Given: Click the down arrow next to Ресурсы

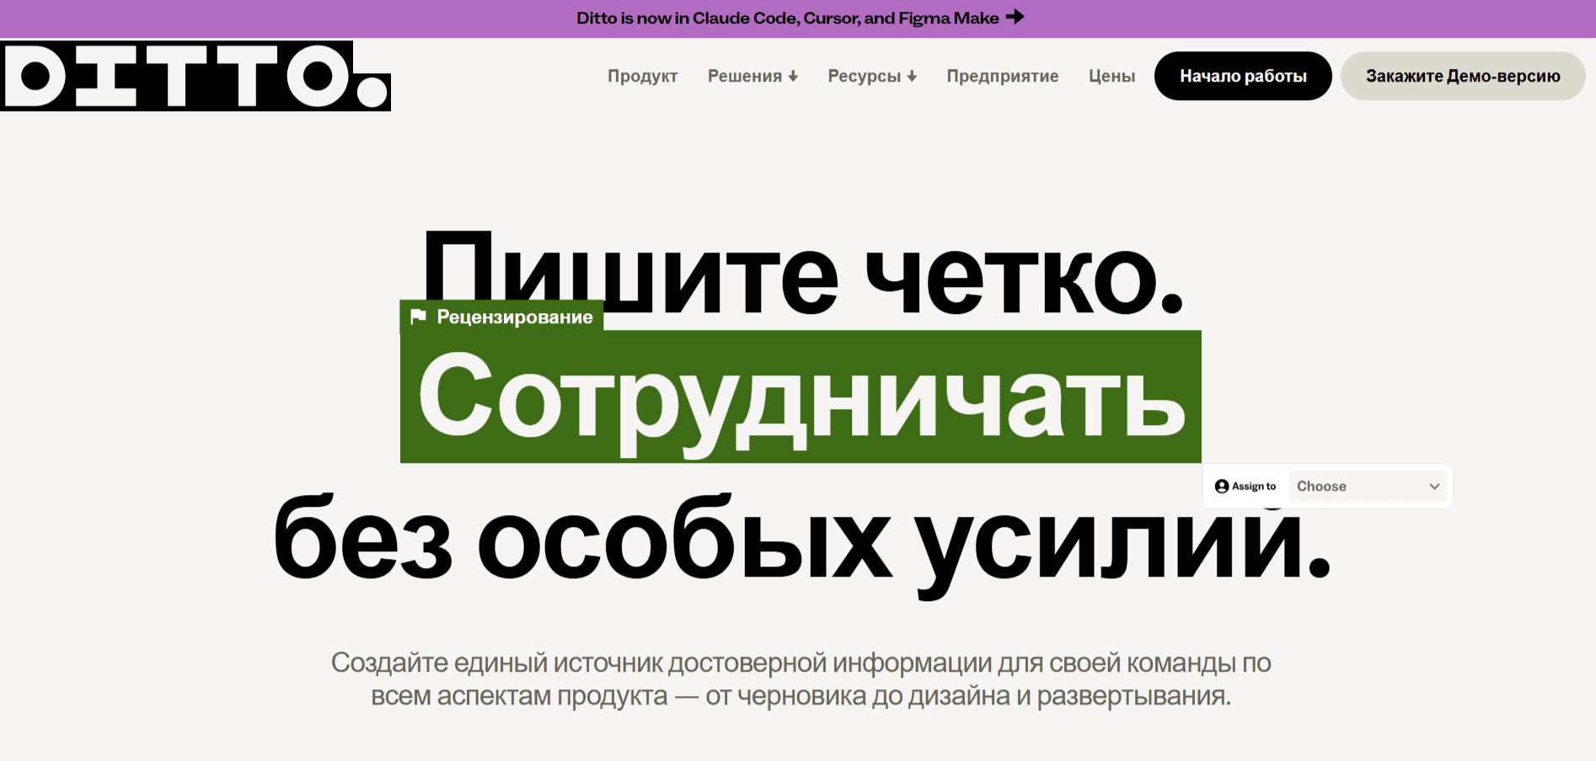Looking at the screenshot, I should (x=912, y=77).
